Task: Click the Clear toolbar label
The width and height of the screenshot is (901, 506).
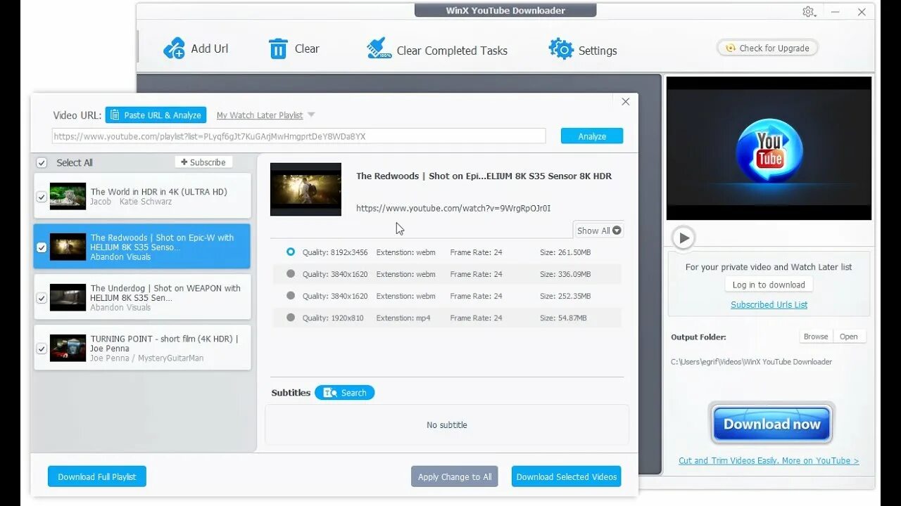Action: click(x=307, y=48)
